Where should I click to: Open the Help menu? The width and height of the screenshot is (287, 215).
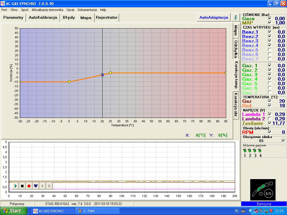point(103,10)
